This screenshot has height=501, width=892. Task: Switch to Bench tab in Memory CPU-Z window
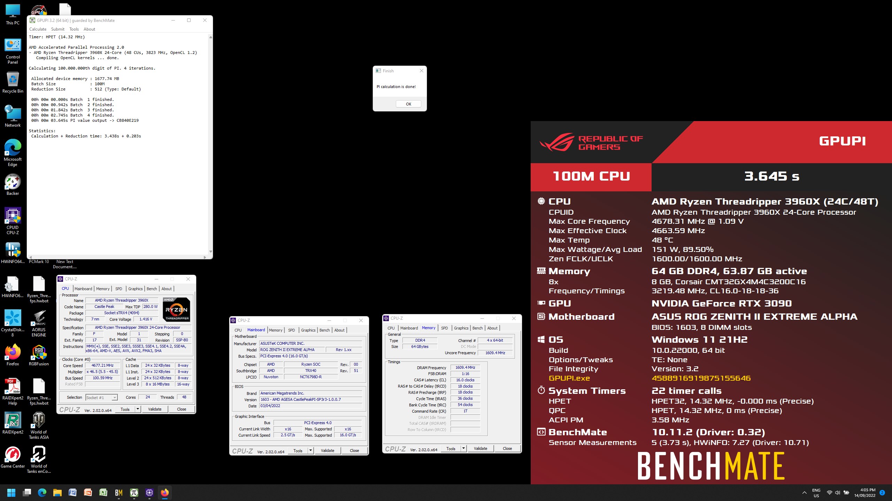pos(477,328)
